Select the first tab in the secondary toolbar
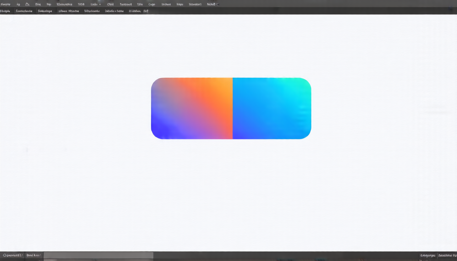 click(x=5, y=11)
